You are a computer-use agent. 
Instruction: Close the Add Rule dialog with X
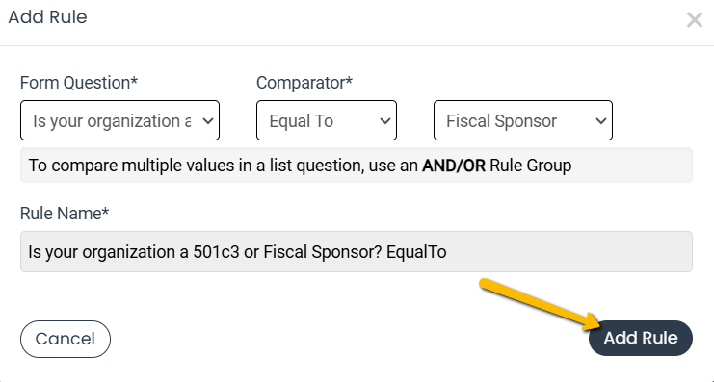(x=695, y=19)
